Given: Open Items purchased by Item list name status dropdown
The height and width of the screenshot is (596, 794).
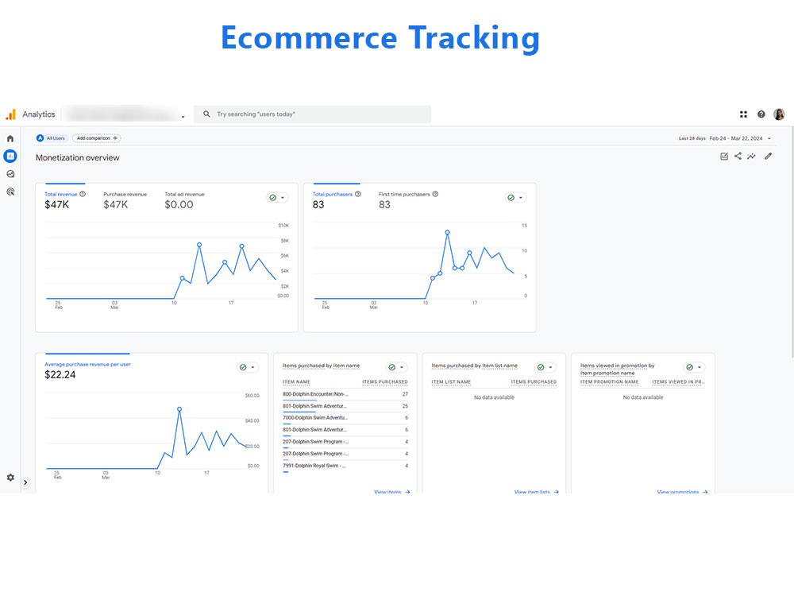Looking at the screenshot, I should (x=545, y=367).
